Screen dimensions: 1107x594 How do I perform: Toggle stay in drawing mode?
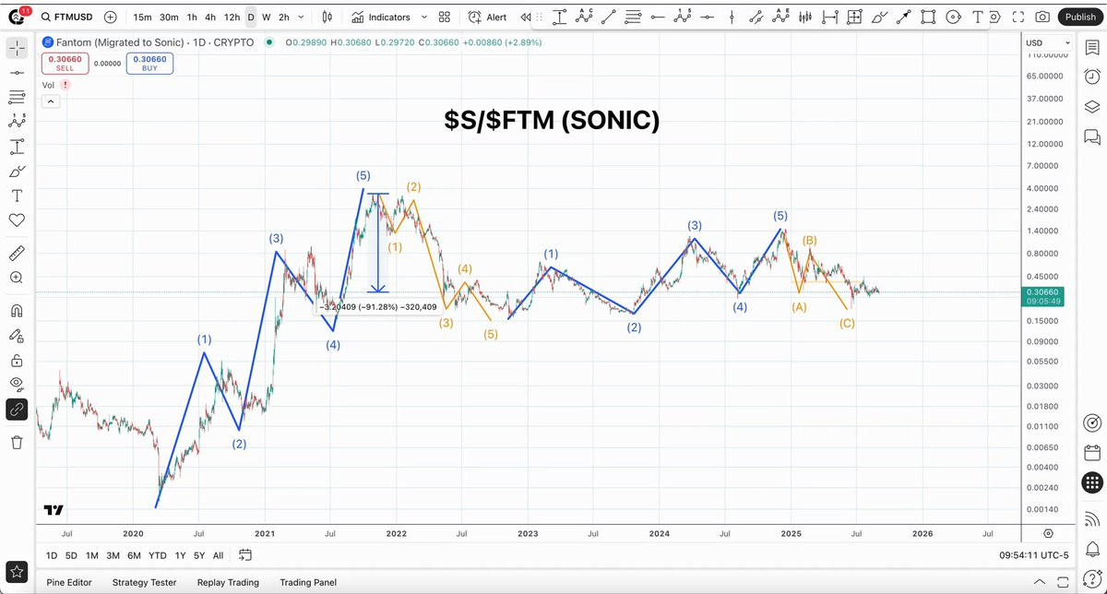(x=17, y=335)
